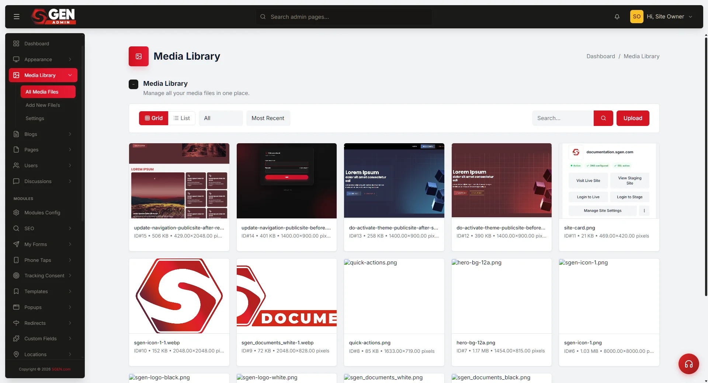The width and height of the screenshot is (708, 383).
Task: Click the SEO magnifier icon
Action: pyautogui.click(x=16, y=228)
